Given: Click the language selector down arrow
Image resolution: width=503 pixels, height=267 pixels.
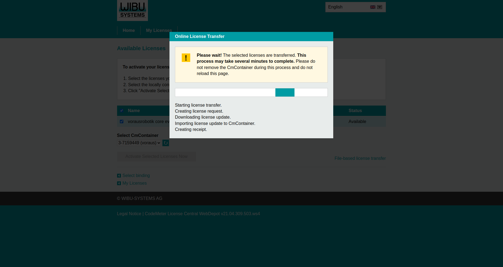Looking at the screenshot, I should point(380,7).
